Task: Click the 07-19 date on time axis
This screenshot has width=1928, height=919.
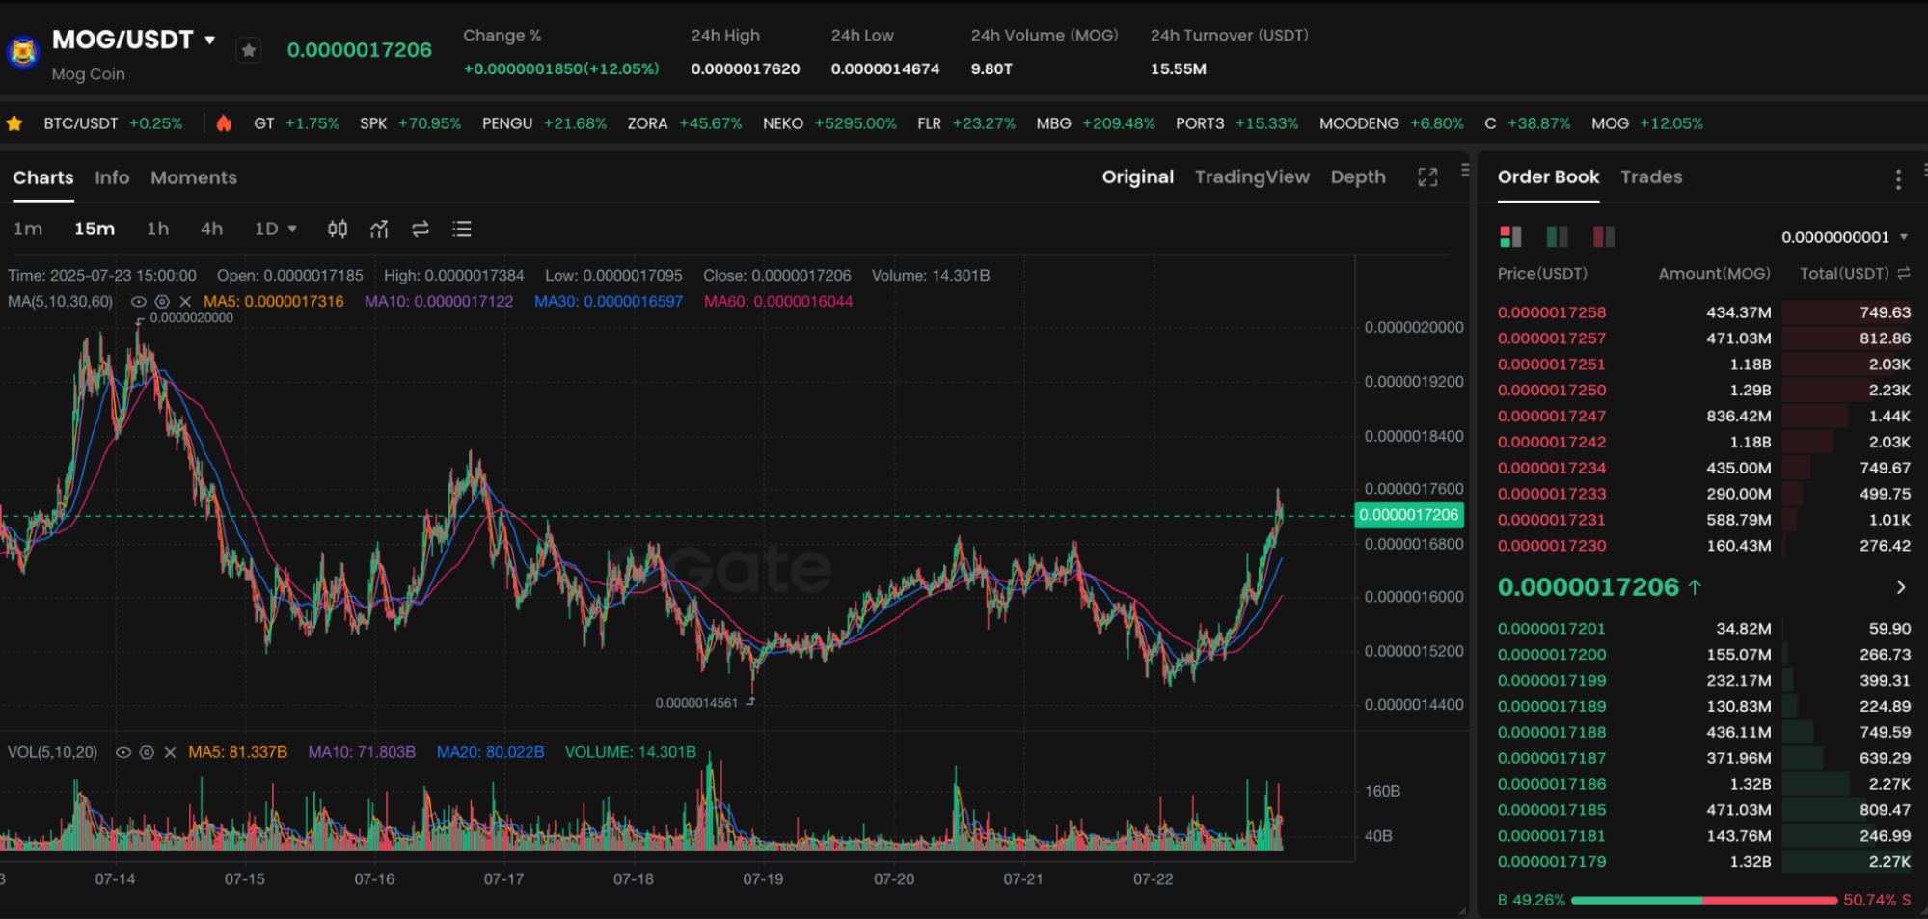Action: tap(763, 879)
